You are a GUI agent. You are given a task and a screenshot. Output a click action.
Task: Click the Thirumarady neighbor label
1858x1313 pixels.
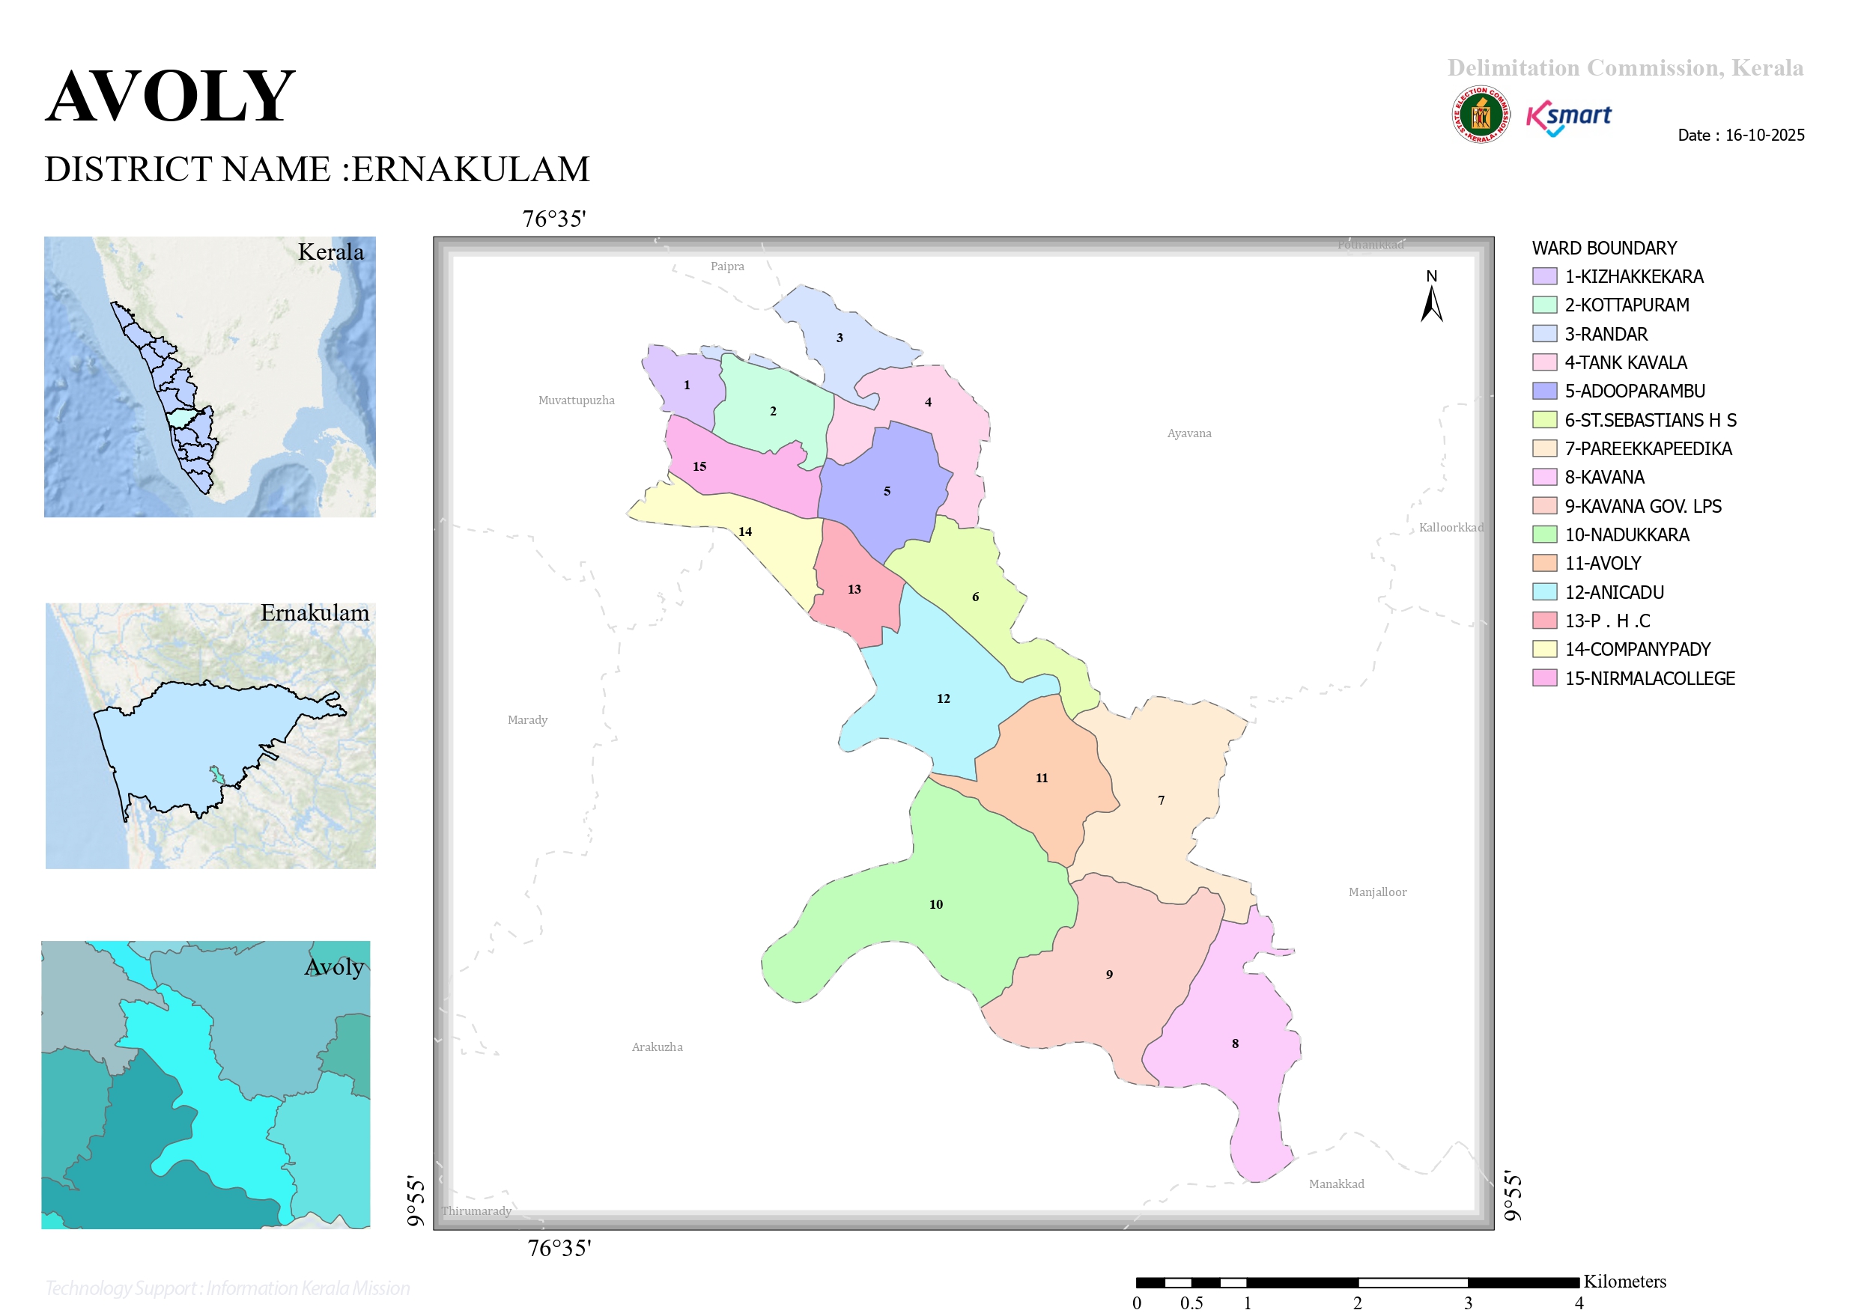(476, 1211)
